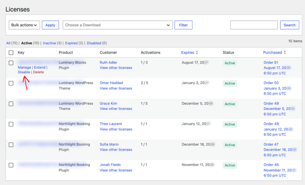The width and height of the screenshot is (305, 185).
Task: Extend Ruth Adler's license
Action: (40, 67)
